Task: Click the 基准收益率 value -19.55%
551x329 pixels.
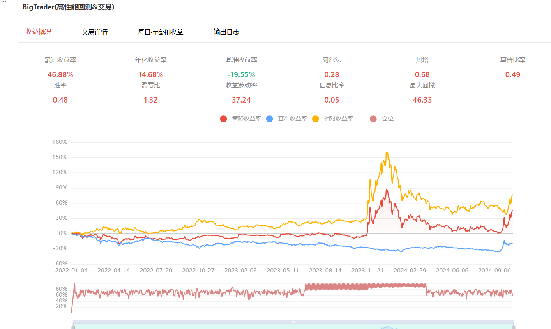Action: [241, 74]
